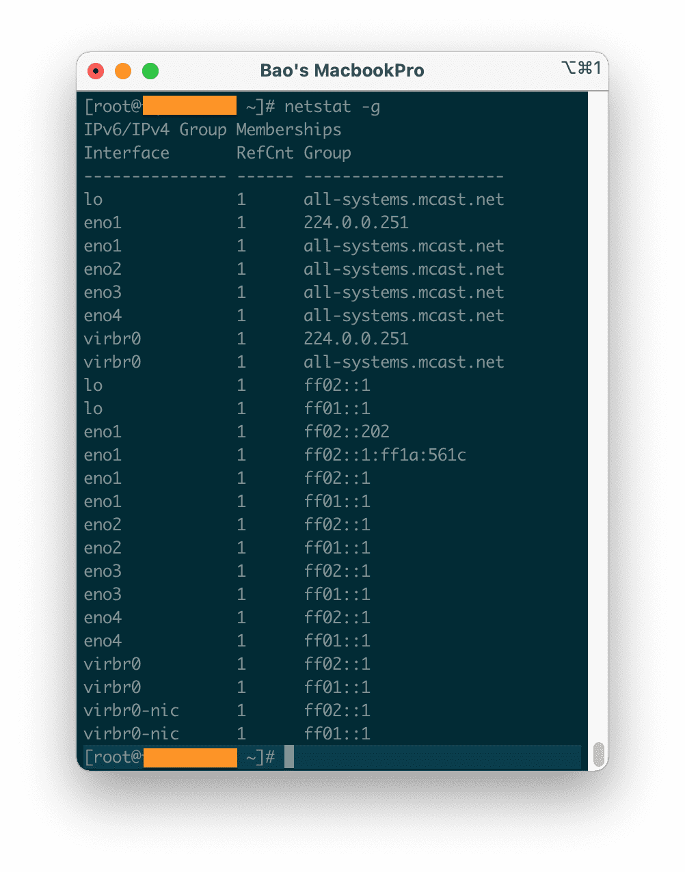Click the terminal scrollbar thumb

pos(598,754)
